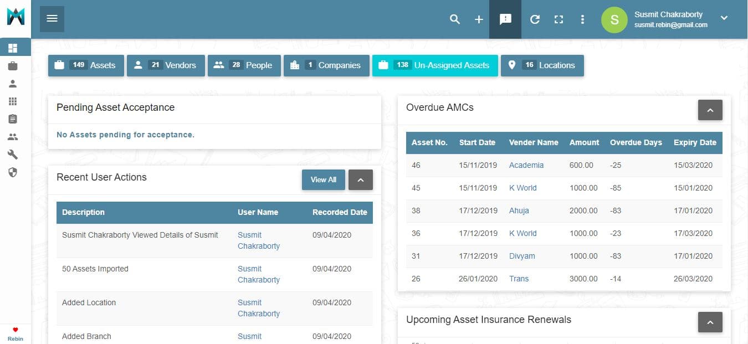Screen dimensions: 748x344
Task: Open the three-dot more options menu
Action: tap(582, 19)
